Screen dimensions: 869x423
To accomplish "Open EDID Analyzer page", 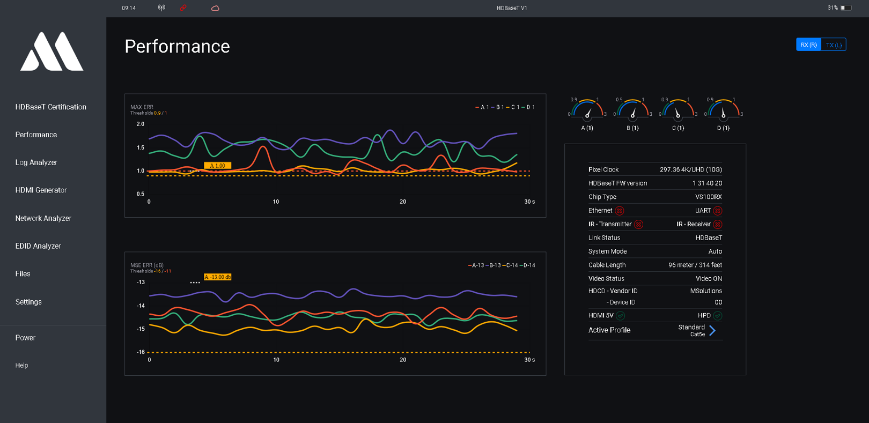I will [38, 246].
